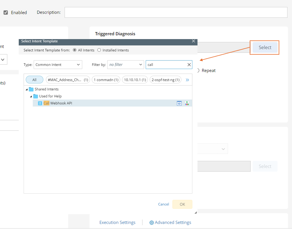The width and height of the screenshot is (292, 229).
Task: Open the Execution Settings link
Action: pos(117,222)
